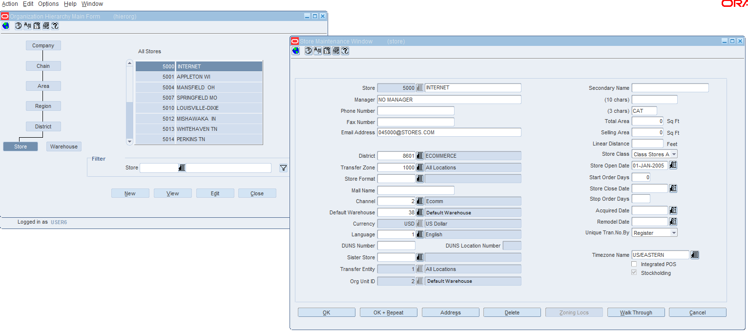The width and height of the screenshot is (748, 333).
Task: Click the Walk Through button
Action: 636,312
